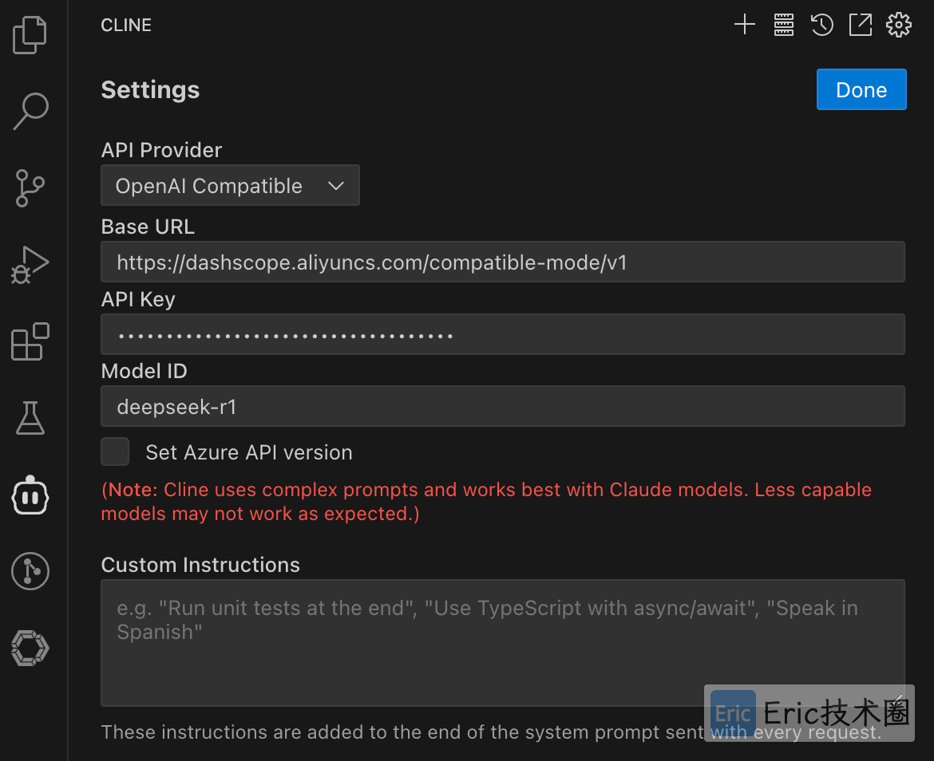Click the Custom Instructions label
The width and height of the screenshot is (934, 761).
(x=200, y=566)
